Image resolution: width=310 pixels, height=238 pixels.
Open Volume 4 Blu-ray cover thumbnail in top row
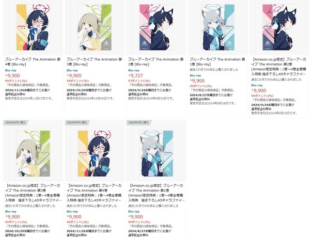(33, 27)
